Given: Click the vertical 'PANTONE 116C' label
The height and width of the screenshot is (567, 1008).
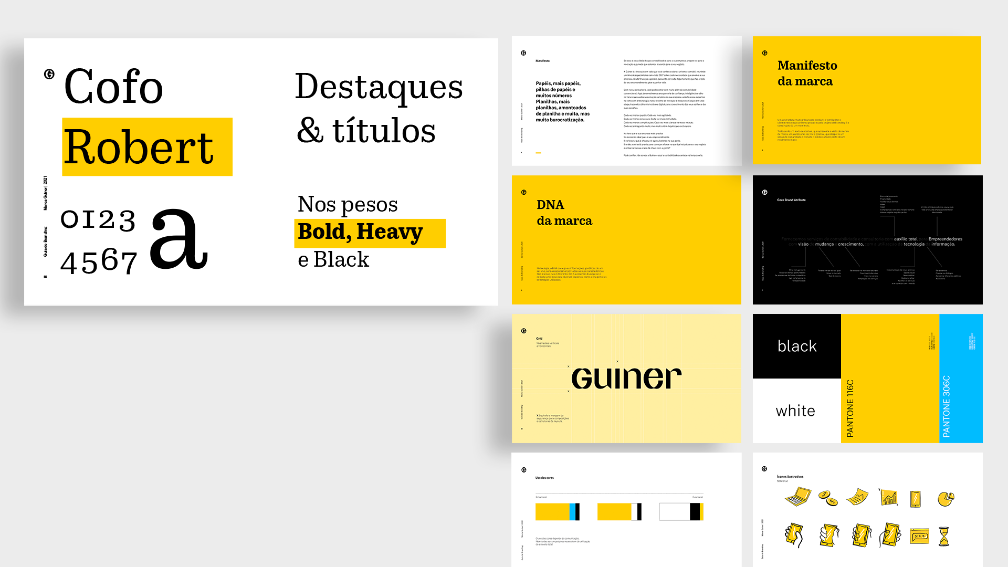Looking at the screenshot, I should pyautogui.click(x=850, y=408).
